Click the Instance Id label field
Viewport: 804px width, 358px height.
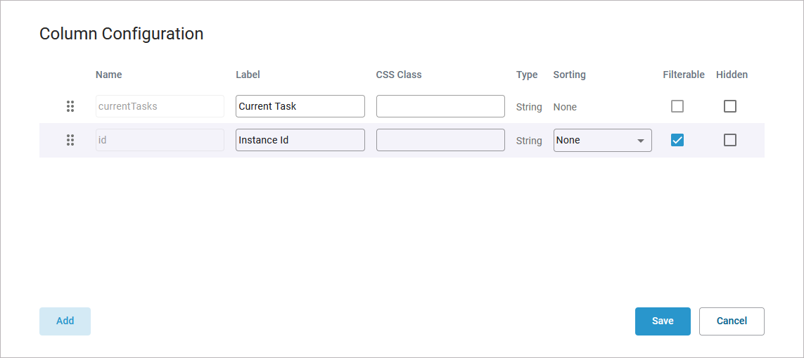(x=300, y=140)
